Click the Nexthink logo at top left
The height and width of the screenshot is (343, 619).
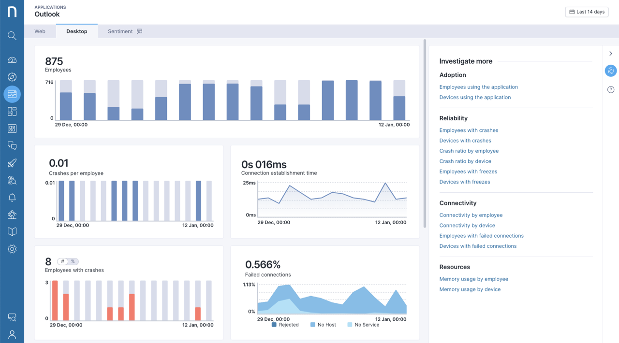coord(12,12)
